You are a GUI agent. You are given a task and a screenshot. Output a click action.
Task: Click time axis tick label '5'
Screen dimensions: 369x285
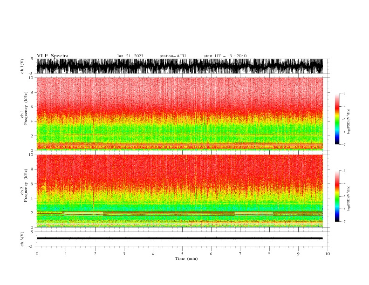[182, 254]
